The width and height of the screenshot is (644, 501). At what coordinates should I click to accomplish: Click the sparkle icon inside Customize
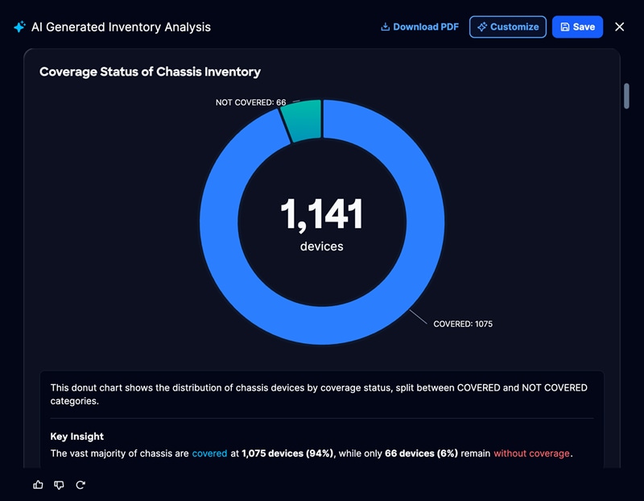tap(482, 27)
